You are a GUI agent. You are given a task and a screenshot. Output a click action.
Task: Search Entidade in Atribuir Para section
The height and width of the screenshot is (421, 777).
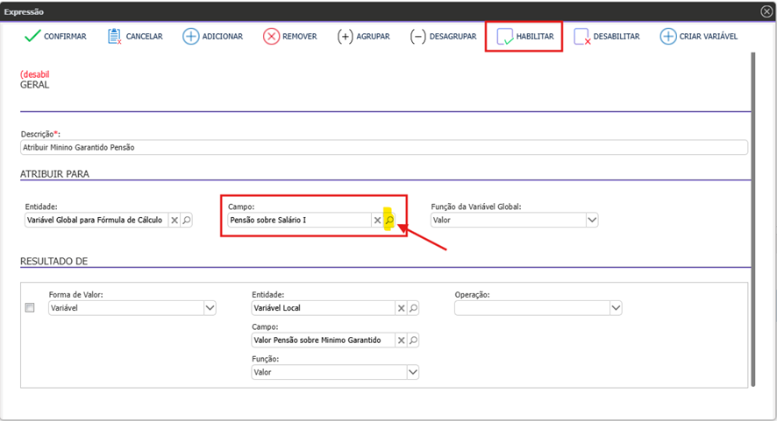click(187, 221)
